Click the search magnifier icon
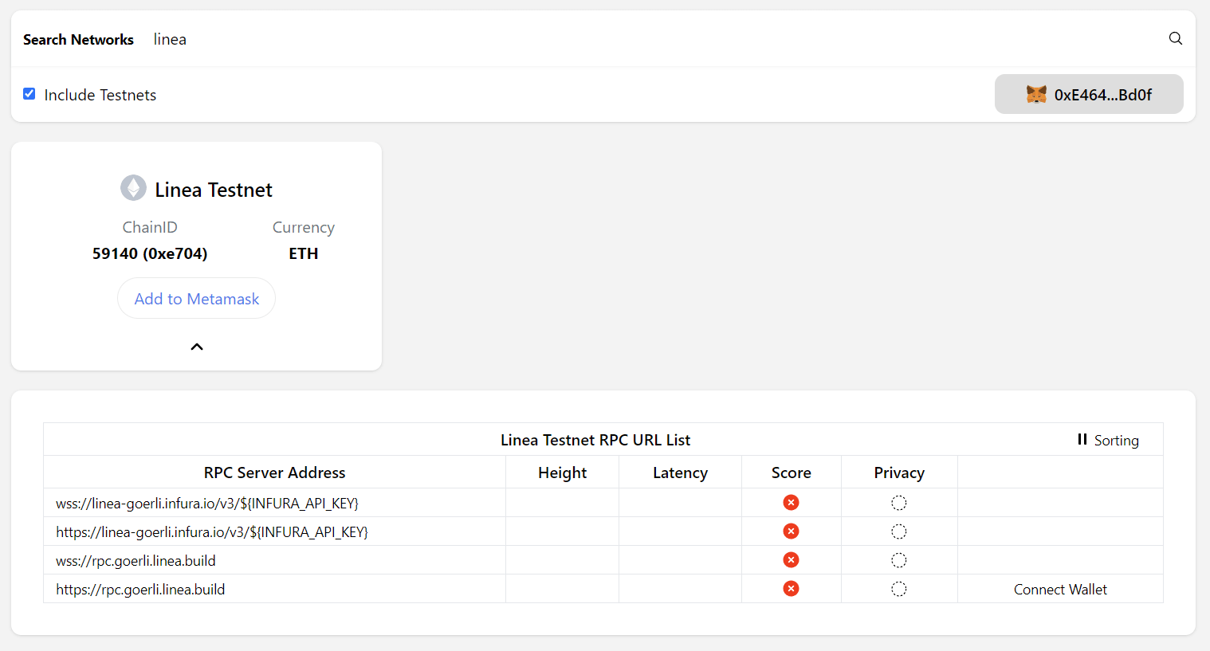1210x651 pixels. pyautogui.click(x=1176, y=37)
